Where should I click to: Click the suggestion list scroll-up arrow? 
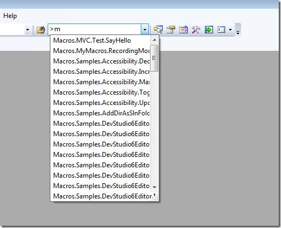154,40
